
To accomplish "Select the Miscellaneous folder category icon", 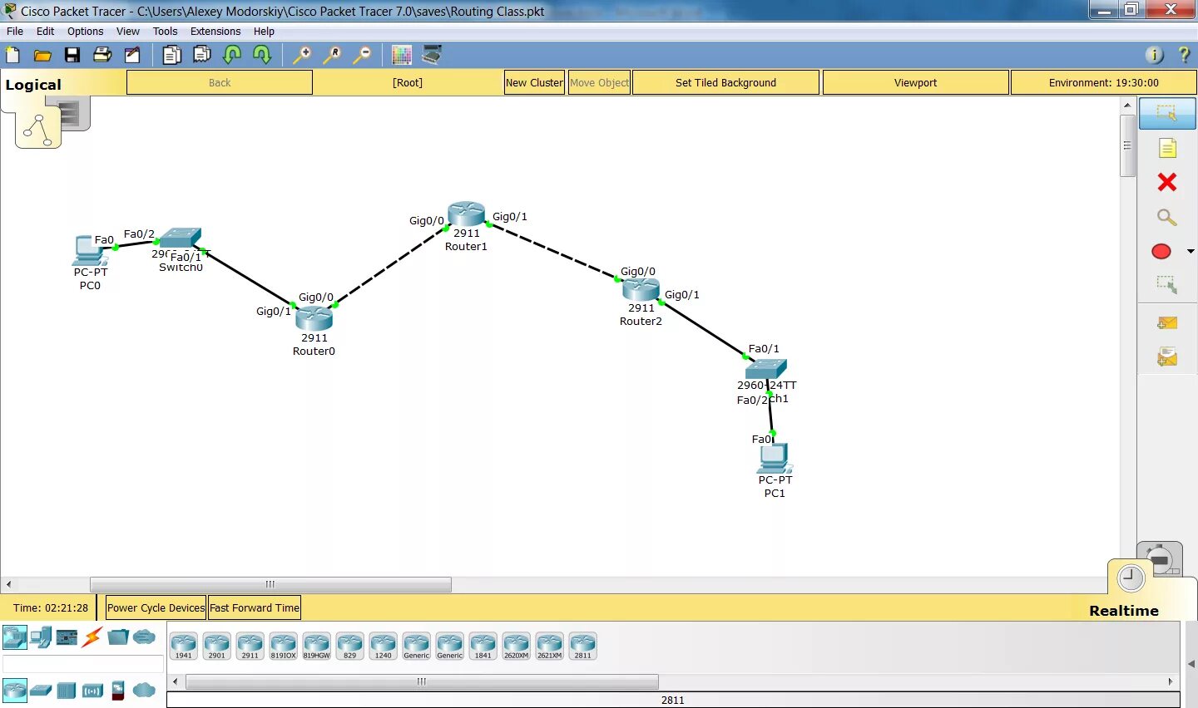I will click(x=118, y=637).
